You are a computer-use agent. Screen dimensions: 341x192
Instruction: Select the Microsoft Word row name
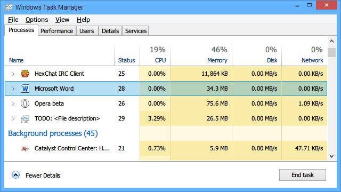pyautogui.click(x=54, y=89)
